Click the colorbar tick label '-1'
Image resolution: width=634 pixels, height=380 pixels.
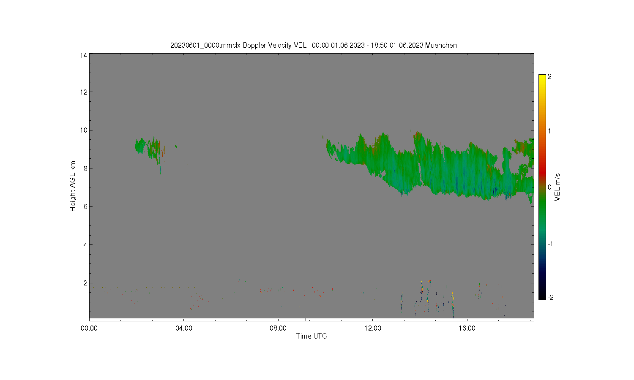[551, 244]
